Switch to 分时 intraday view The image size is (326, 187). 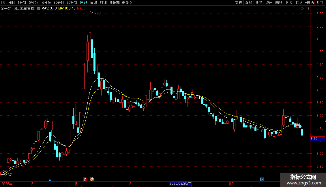(12, 3)
